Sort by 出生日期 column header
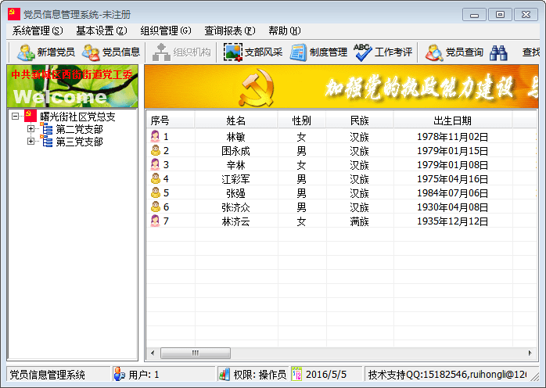 pos(452,120)
